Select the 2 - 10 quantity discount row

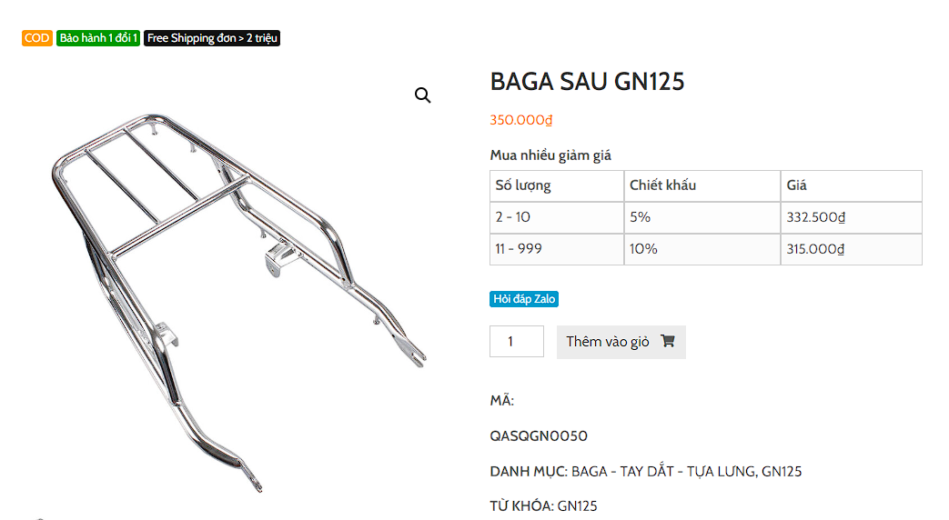coord(706,217)
